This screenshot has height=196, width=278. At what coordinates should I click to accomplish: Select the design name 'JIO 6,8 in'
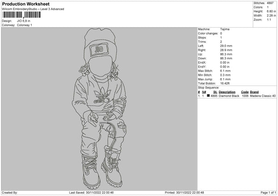point(24,21)
